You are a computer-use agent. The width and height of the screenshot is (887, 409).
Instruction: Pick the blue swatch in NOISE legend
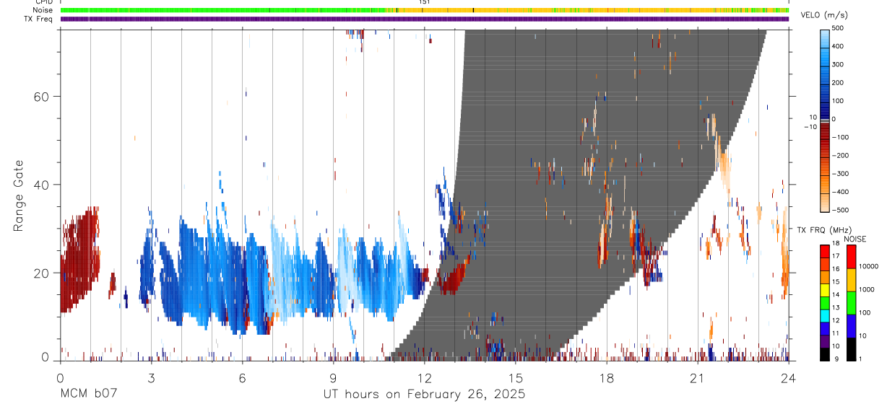[851, 325]
